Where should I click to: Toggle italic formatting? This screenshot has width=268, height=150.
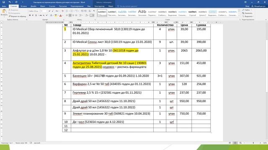coord(33,15)
